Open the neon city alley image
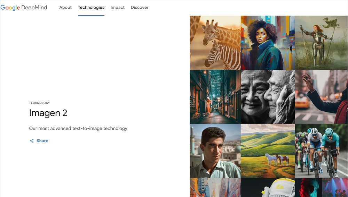Screen dimensions: 348x197 pos(215,97)
